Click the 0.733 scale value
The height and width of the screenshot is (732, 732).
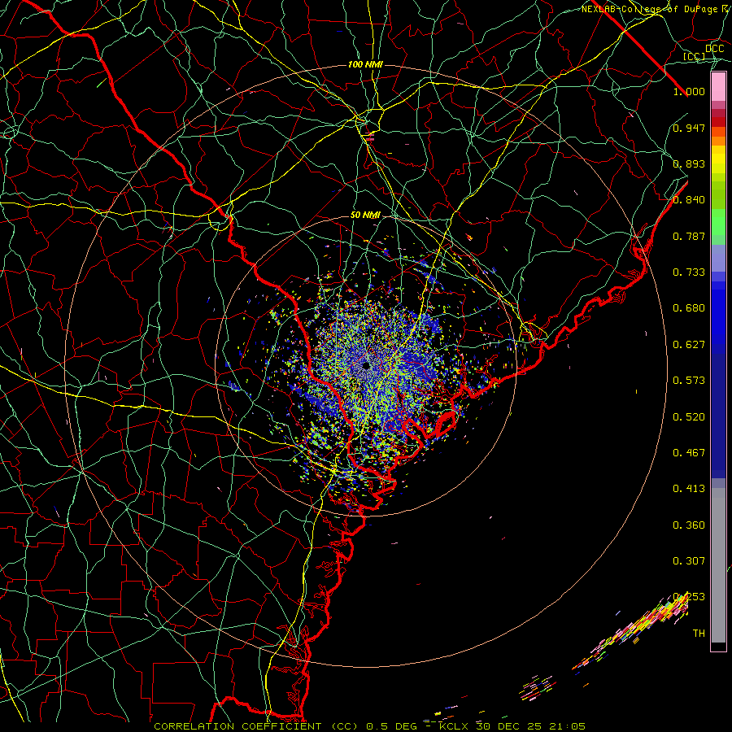689,272
